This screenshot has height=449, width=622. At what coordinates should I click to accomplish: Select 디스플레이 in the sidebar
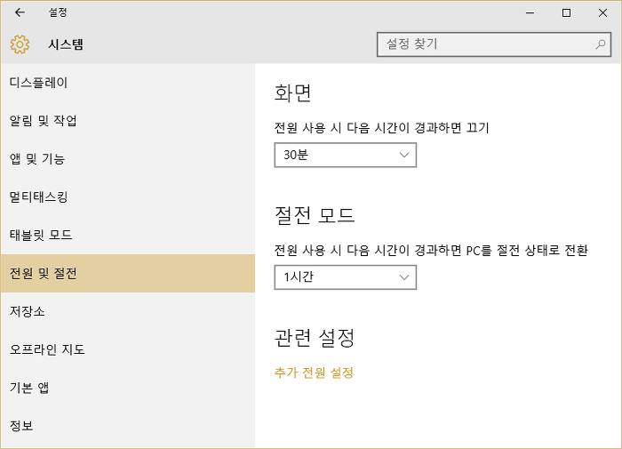point(128,83)
